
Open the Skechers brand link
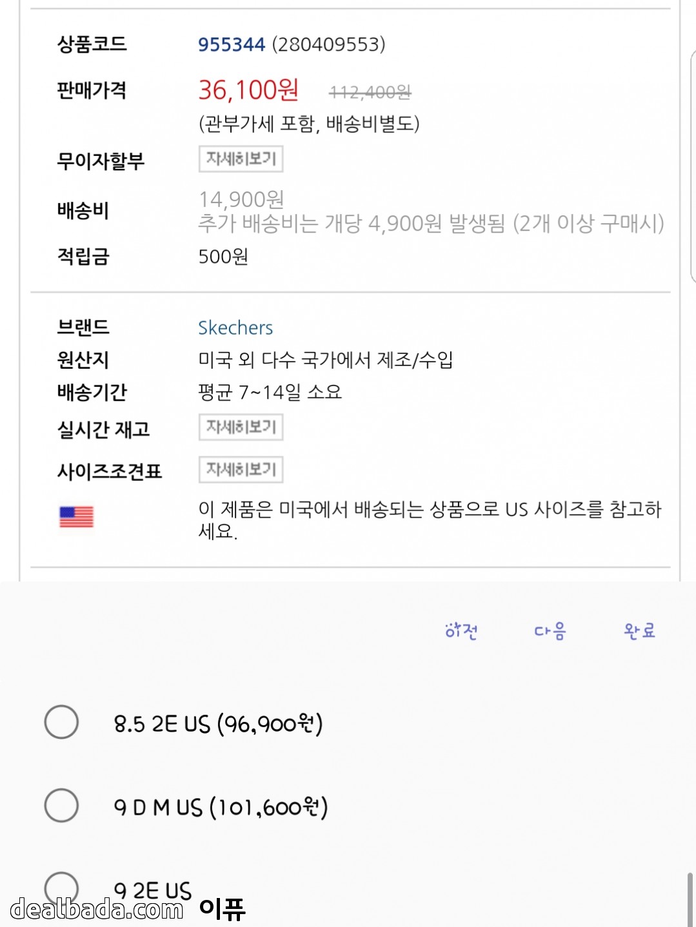tap(235, 327)
